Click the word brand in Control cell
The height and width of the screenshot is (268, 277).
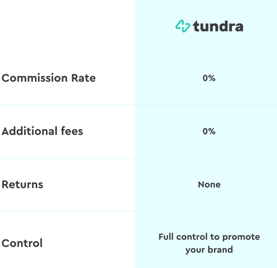[x=220, y=250]
